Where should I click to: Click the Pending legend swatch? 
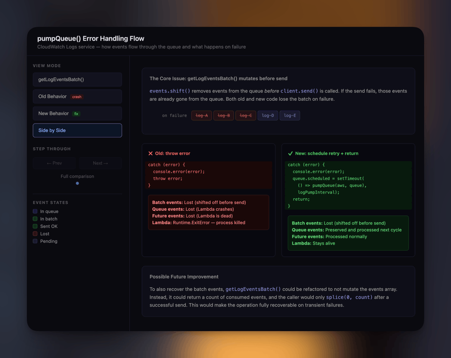click(x=35, y=241)
